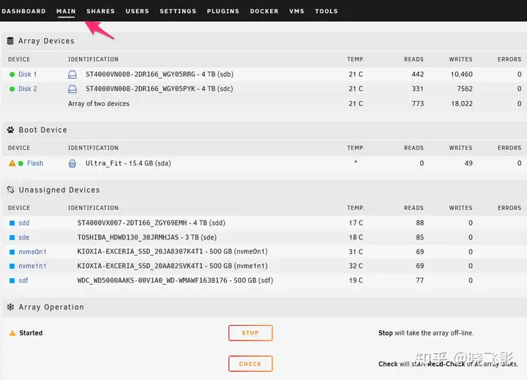Click the Array Devices database icon
The width and height of the screenshot is (527, 380).
point(10,41)
